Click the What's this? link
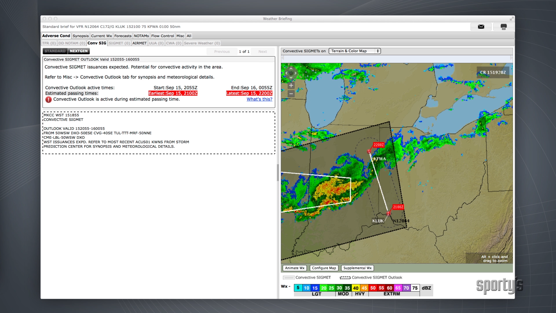556x313 pixels. point(259,99)
